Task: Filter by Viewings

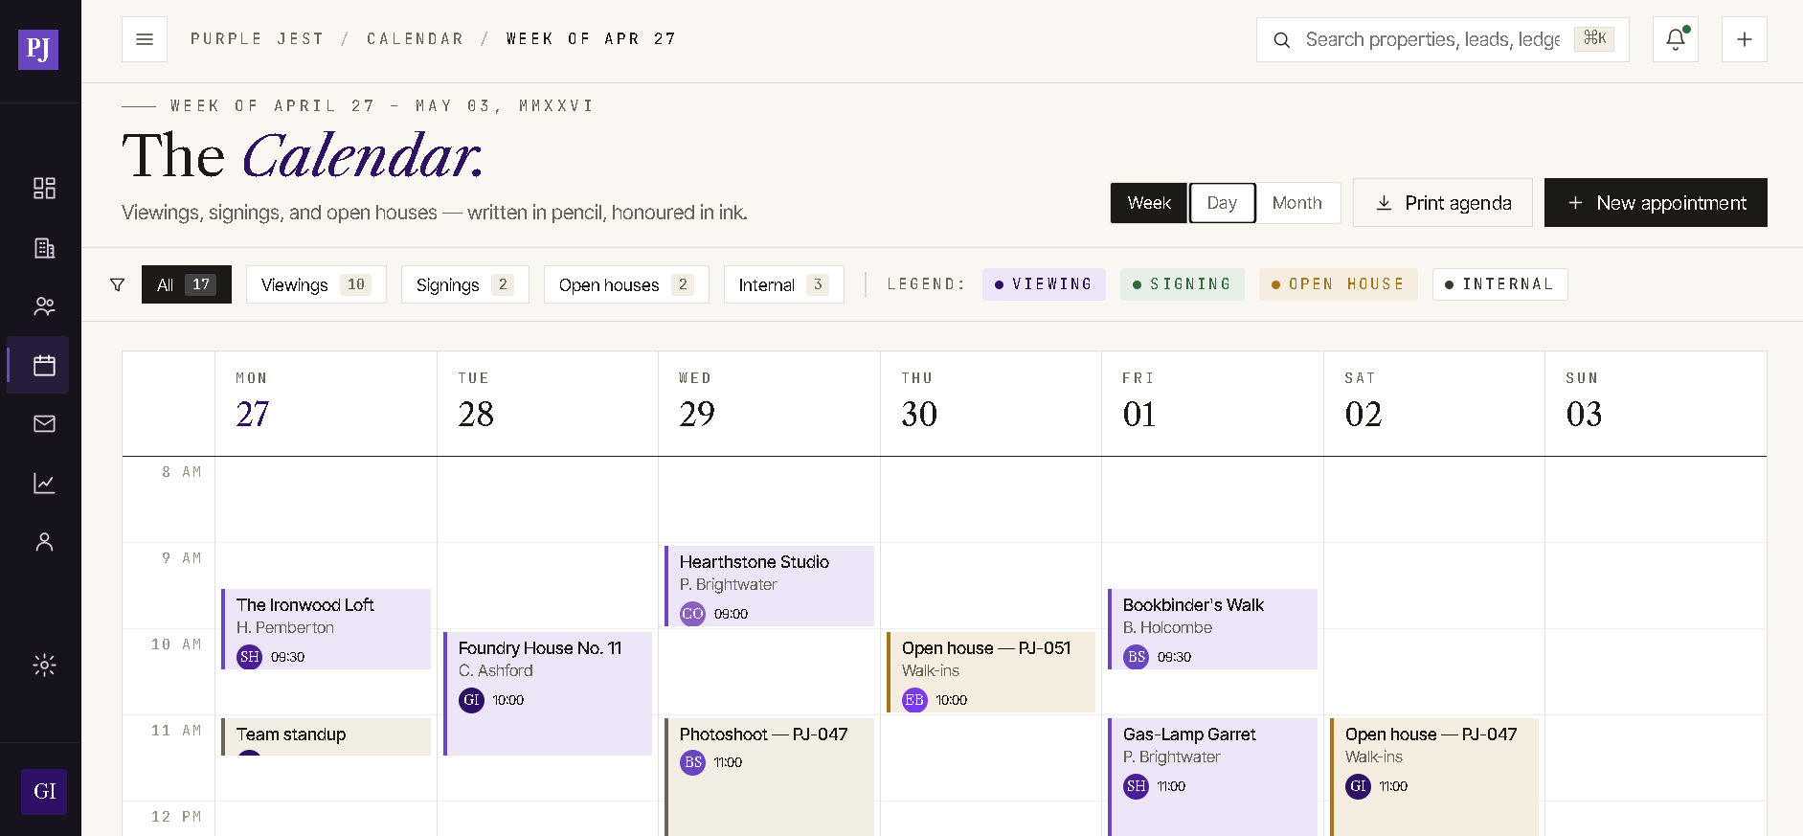Action: (x=316, y=284)
